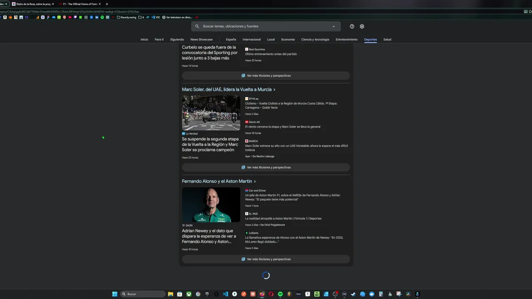532x299 pixels.
Task: Open the Windows Start menu
Action: 115,294
